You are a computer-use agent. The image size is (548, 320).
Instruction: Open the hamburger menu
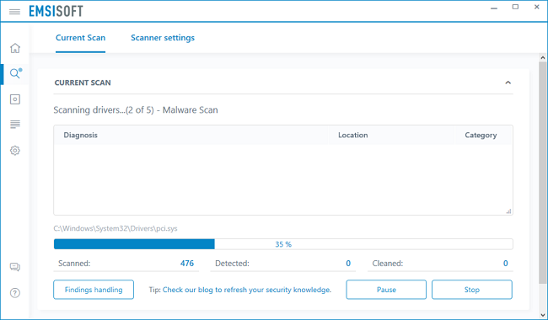point(14,12)
